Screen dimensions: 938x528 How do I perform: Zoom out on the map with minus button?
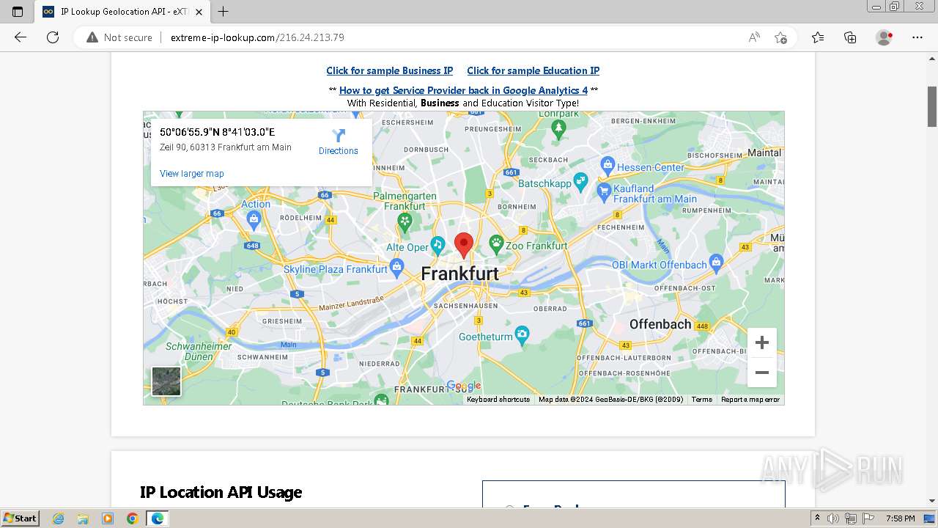(761, 373)
